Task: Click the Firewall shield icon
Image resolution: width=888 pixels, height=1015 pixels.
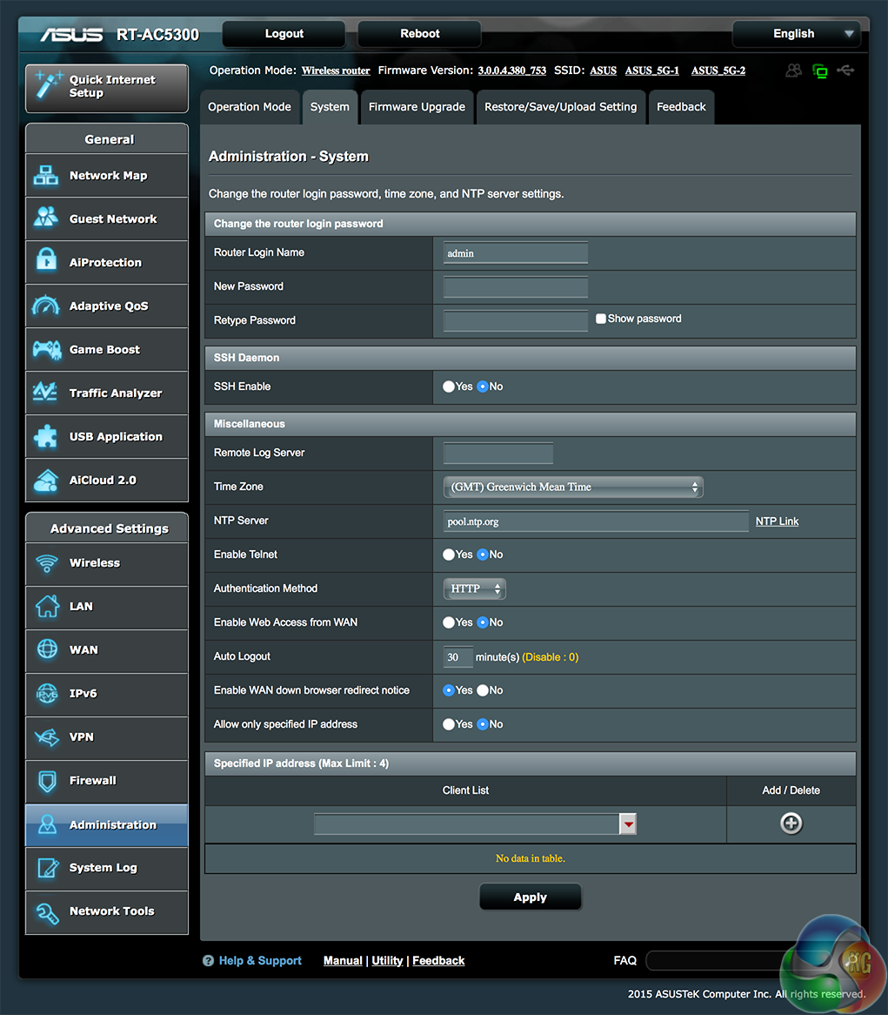Action: [47, 782]
